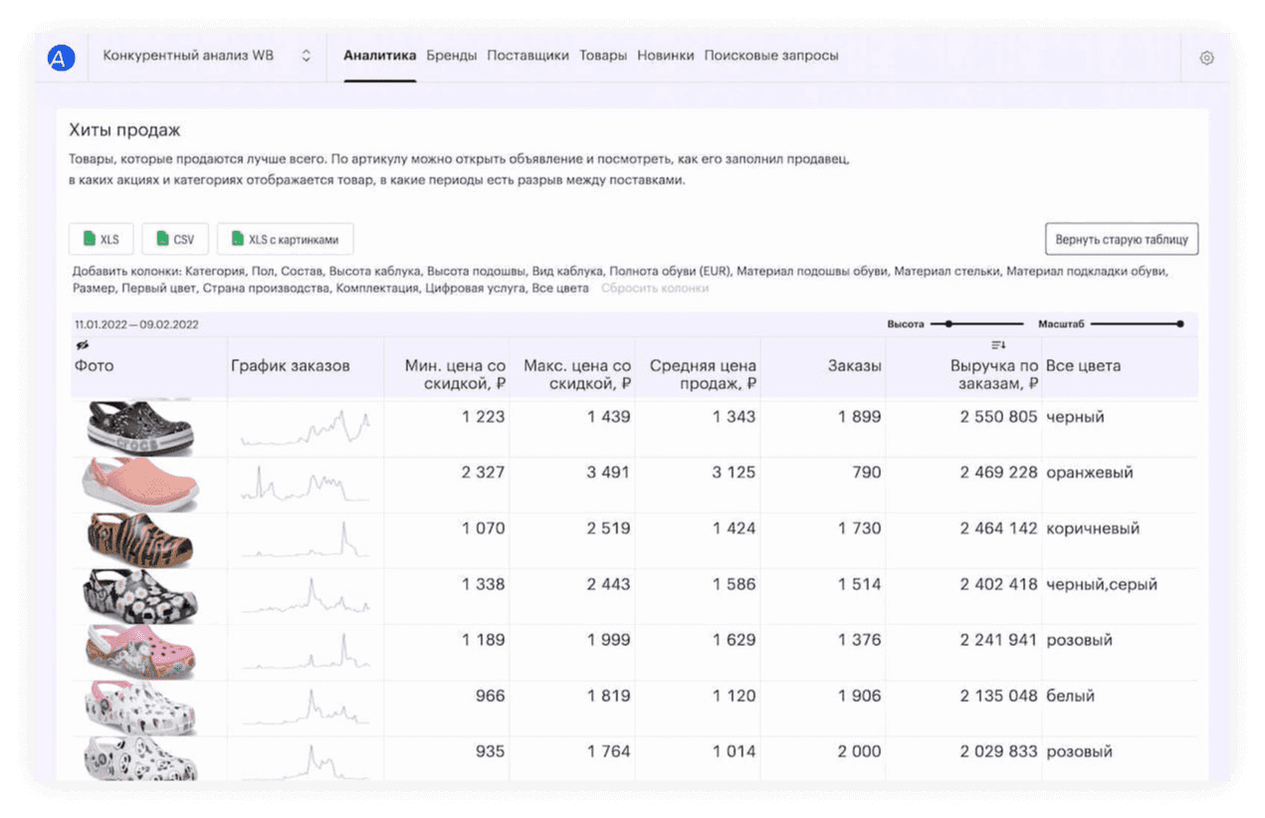Viewport: 1265px width, 818px height.
Task: Click the blue A logo icon
Action: 61,58
